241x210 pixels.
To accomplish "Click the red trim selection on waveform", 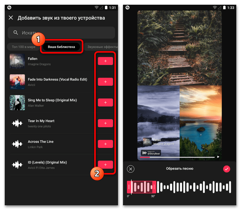I will click(x=142, y=187).
